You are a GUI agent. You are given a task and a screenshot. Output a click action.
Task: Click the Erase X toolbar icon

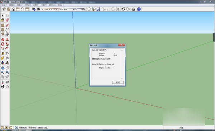[118, 9]
